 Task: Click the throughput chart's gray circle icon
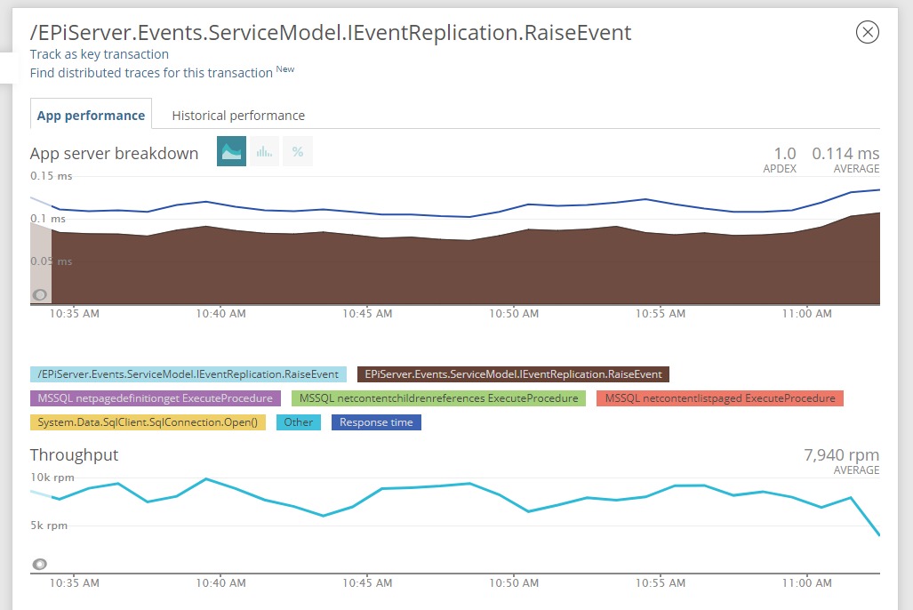(40, 564)
